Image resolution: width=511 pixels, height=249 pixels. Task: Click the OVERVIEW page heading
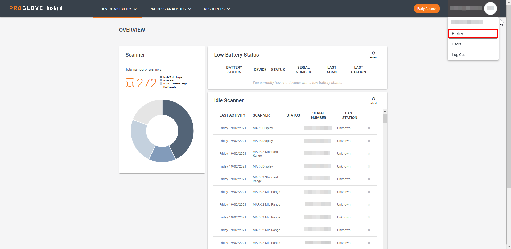coord(132,30)
